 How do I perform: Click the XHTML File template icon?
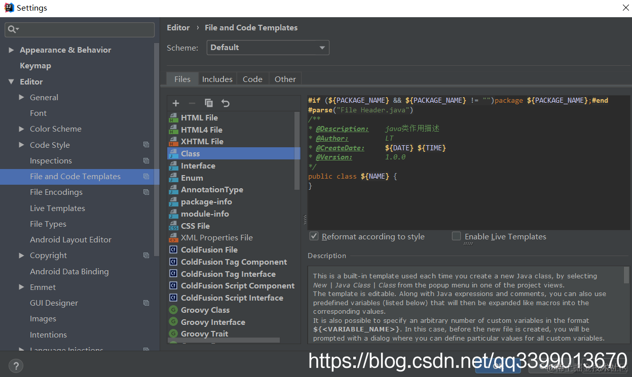click(173, 142)
